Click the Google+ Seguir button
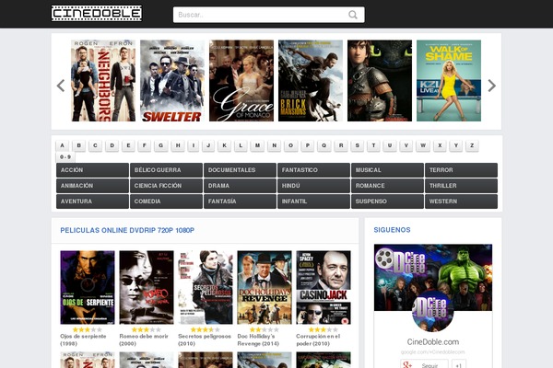 pos(424,364)
